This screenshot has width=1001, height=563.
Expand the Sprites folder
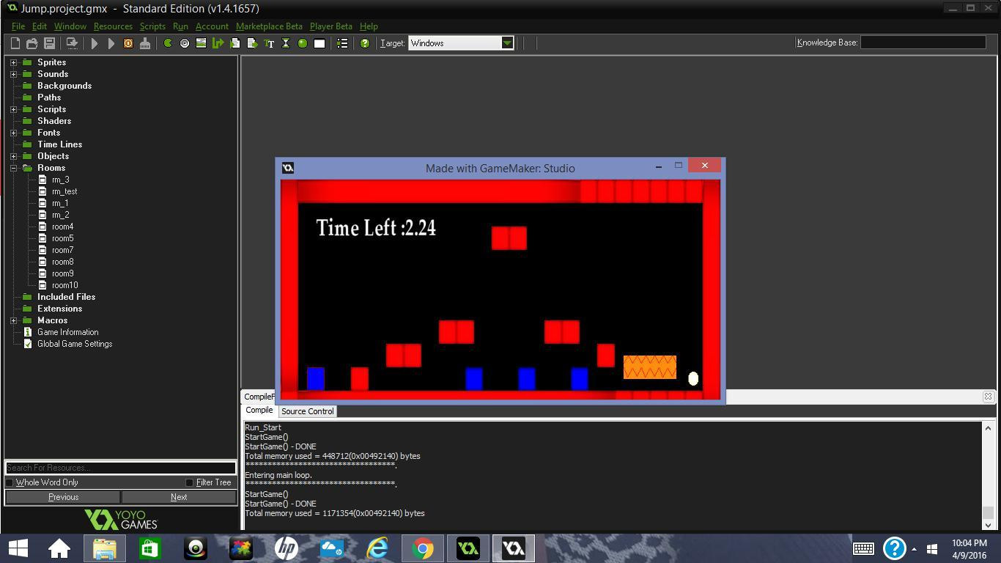14,62
